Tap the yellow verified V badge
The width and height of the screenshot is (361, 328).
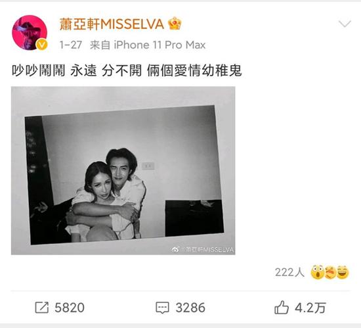click(x=41, y=45)
